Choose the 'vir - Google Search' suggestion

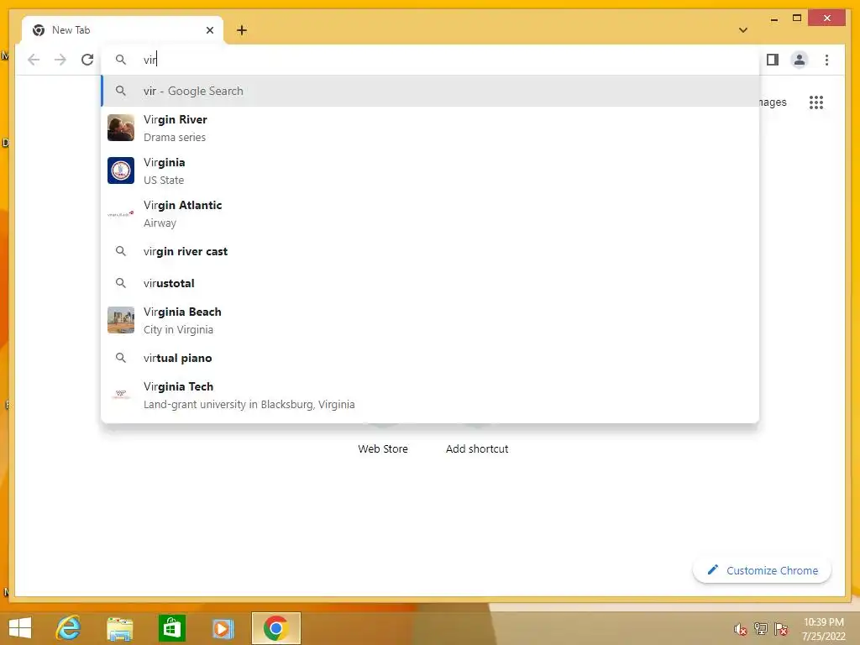pyautogui.click(x=430, y=91)
